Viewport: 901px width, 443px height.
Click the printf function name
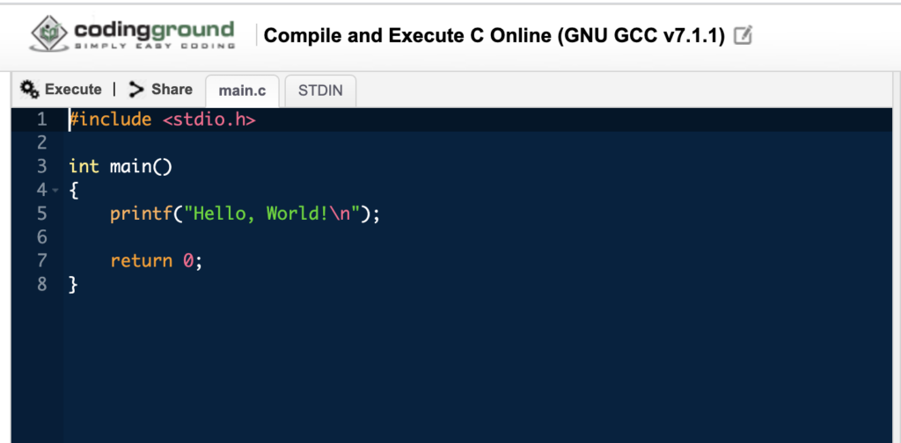point(137,214)
